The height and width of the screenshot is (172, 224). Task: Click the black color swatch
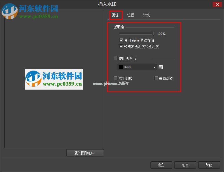coord(121,67)
